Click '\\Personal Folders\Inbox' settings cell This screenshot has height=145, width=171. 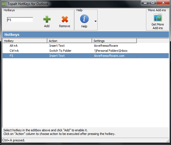point(111,51)
